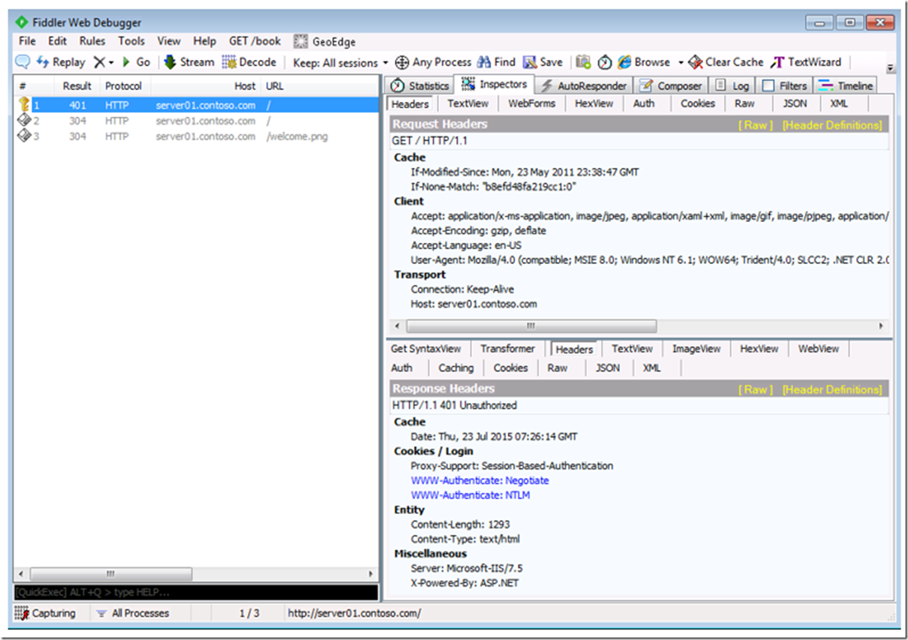Image resolution: width=908 pixels, height=640 pixels.
Task: Toggle the Filters tab checkbox
Action: pyautogui.click(x=768, y=85)
